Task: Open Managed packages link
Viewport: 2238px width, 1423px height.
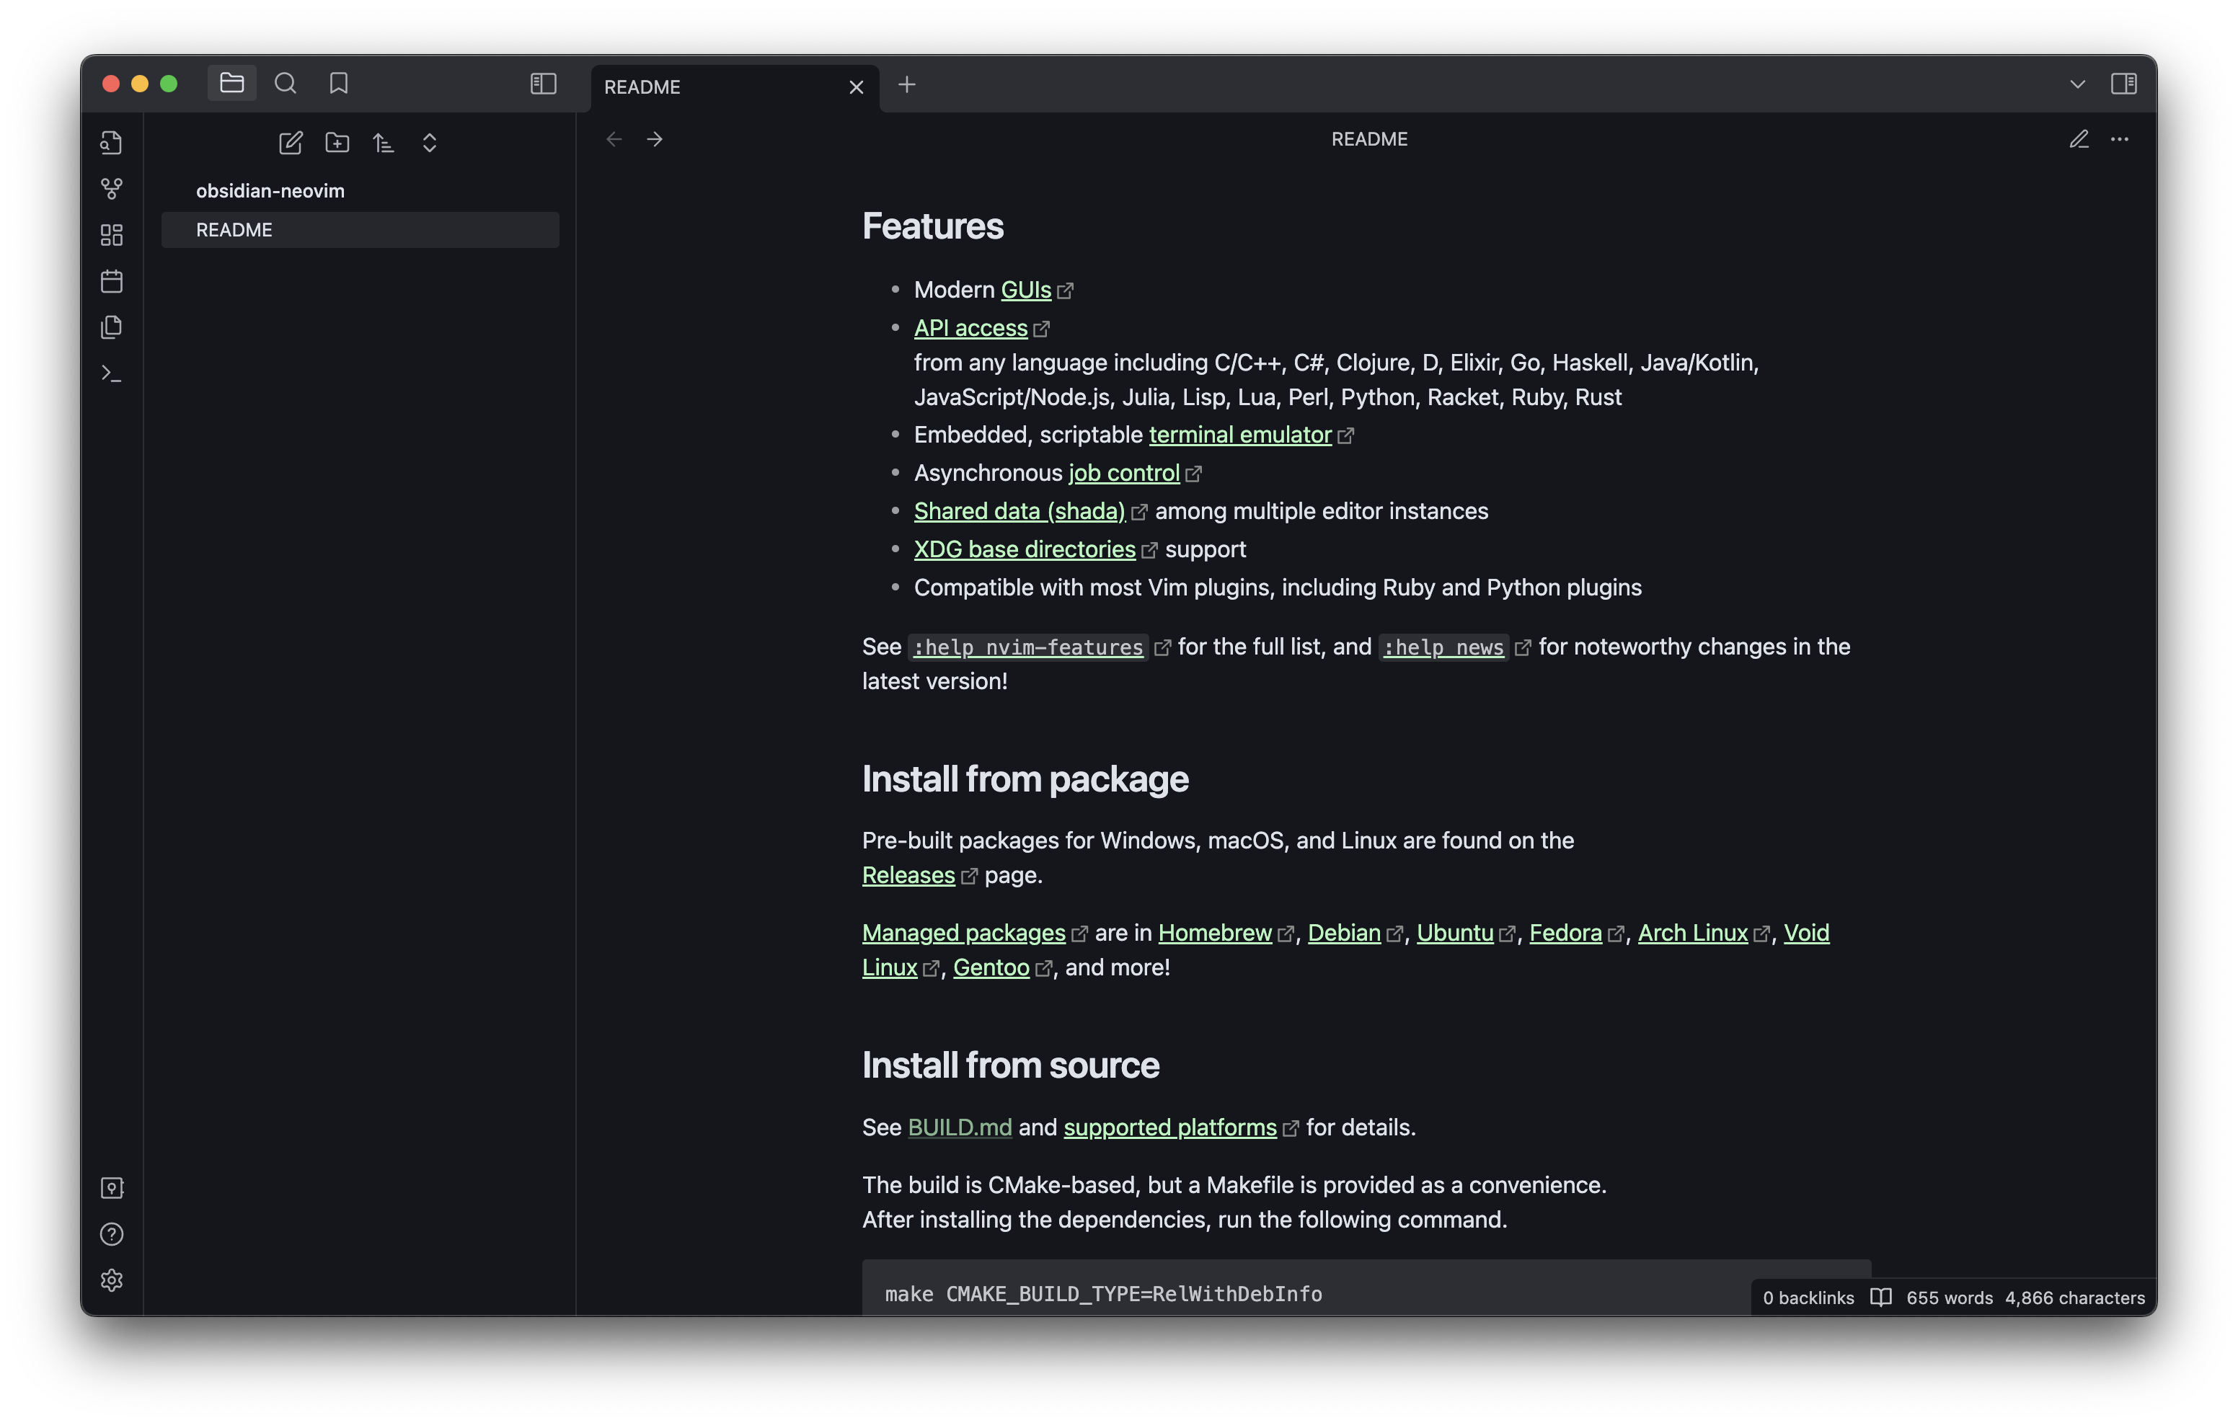Action: pos(964,932)
